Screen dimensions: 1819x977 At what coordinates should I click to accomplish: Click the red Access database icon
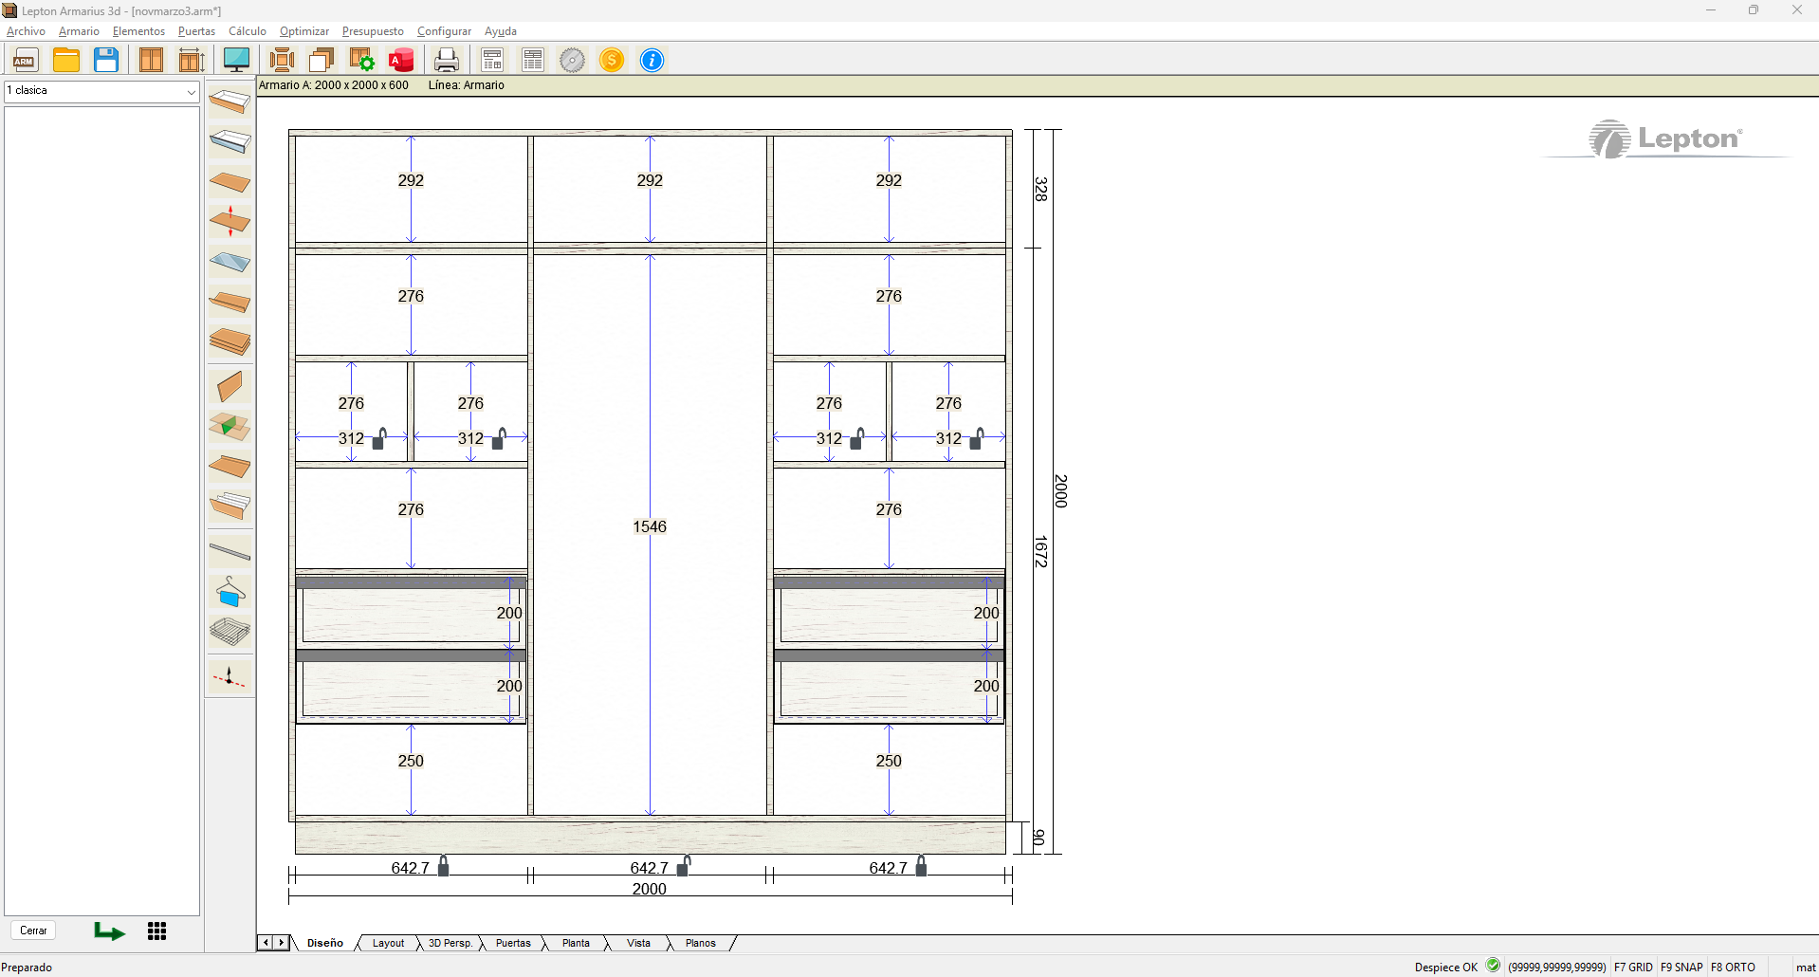tap(402, 60)
